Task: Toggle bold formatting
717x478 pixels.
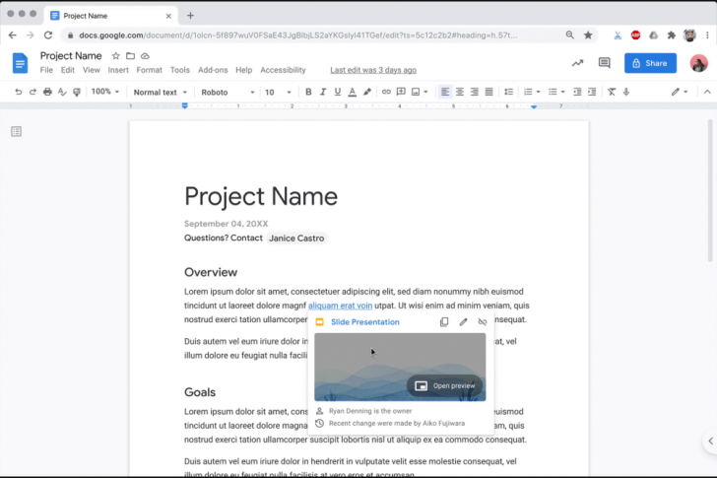Action: pyautogui.click(x=308, y=92)
